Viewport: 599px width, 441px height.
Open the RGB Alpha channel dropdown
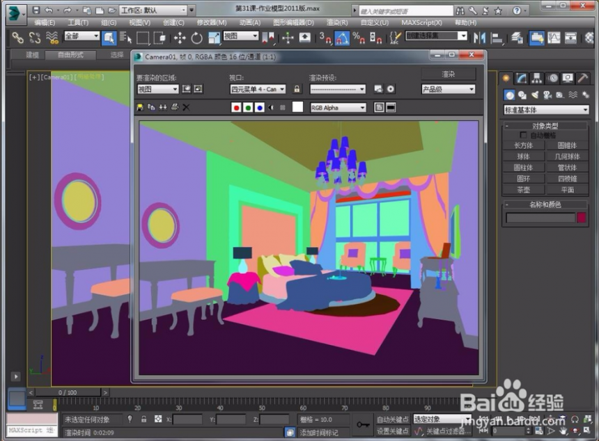click(338, 108)
